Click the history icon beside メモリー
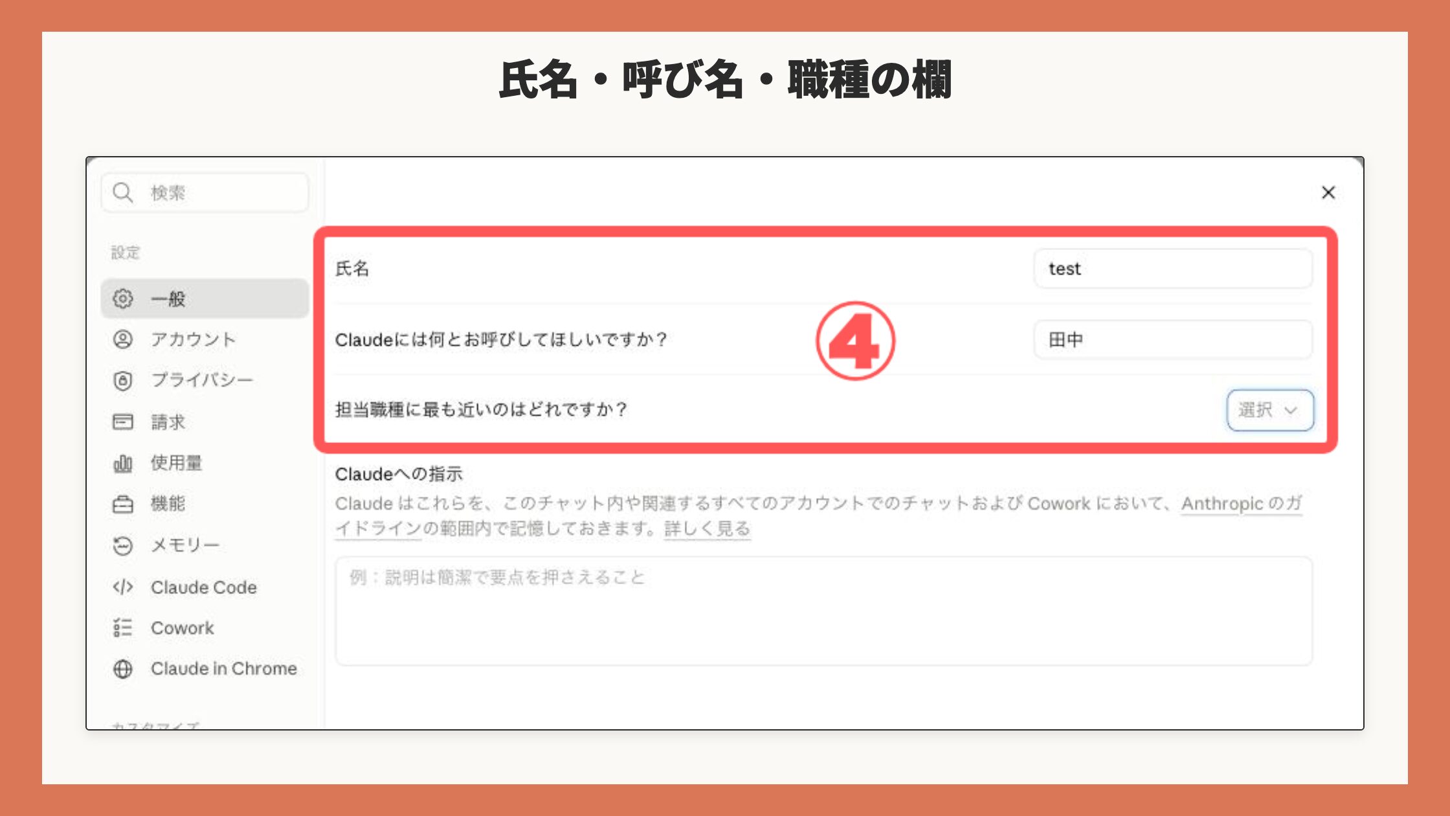Screen dimensions: 1450x816 pos(123,545)
